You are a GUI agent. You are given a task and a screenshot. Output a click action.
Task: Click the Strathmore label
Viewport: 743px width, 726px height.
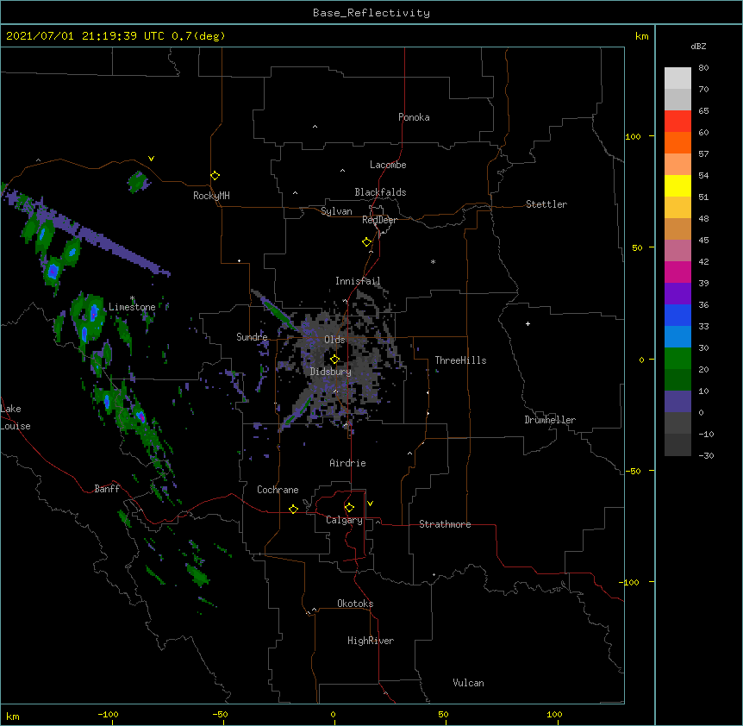pyautogui.click(x=445, y=524)
